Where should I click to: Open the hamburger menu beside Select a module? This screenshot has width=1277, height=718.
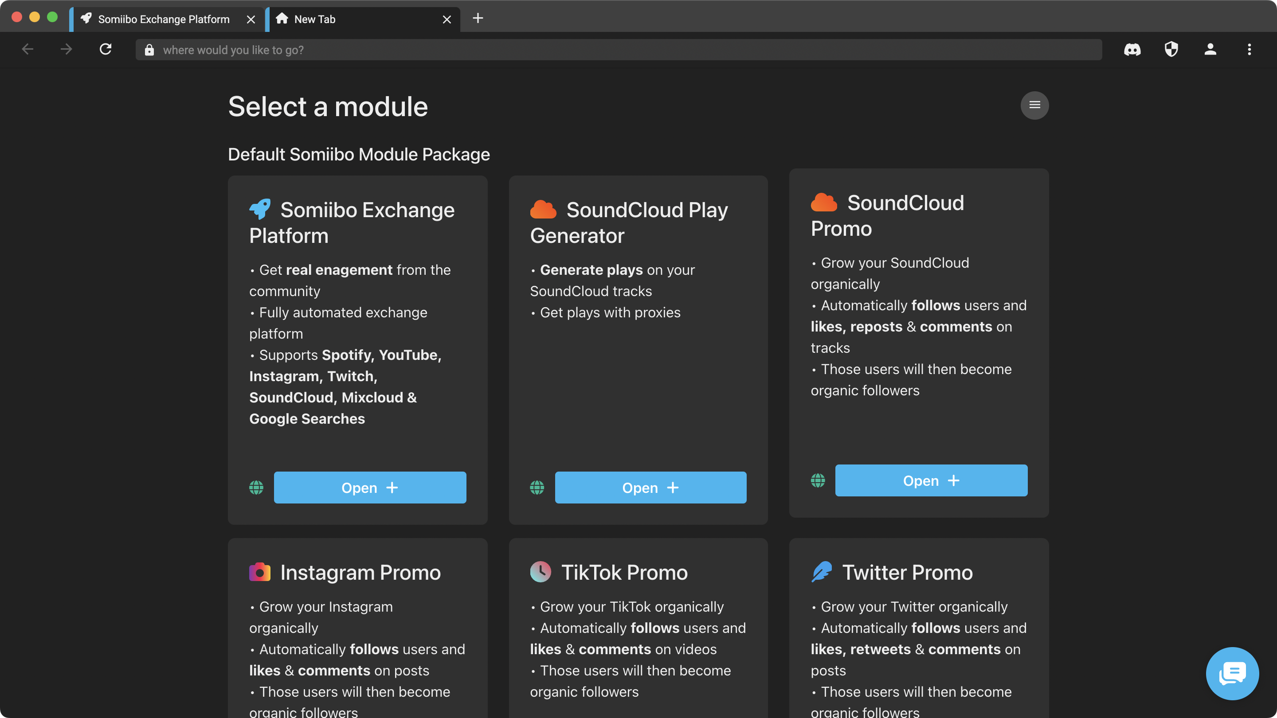tap(1034, 105)
